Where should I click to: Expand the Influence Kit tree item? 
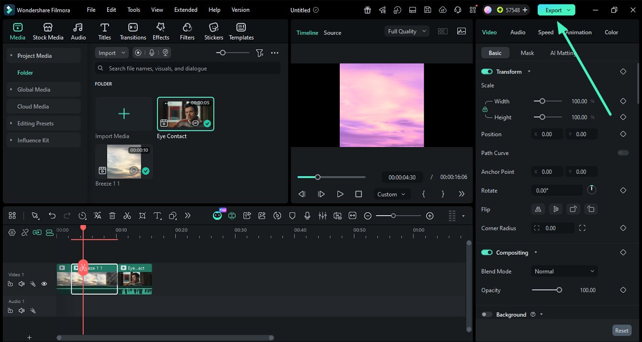[x=11, y=140]
